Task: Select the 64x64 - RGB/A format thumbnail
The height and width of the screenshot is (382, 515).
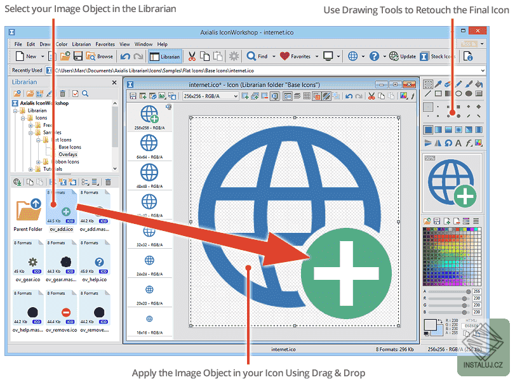Action: 149,147
